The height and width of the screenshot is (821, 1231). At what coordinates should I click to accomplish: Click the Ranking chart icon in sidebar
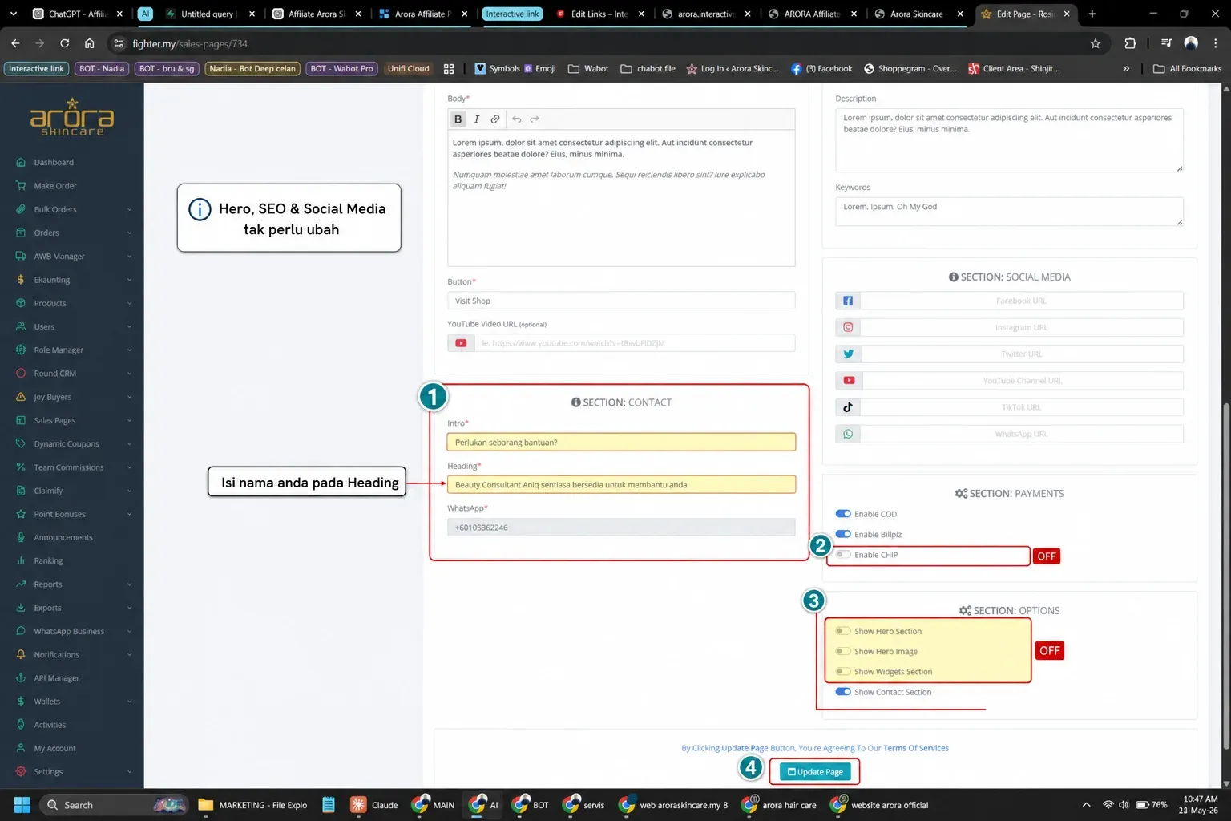click(x=21, y=561)
